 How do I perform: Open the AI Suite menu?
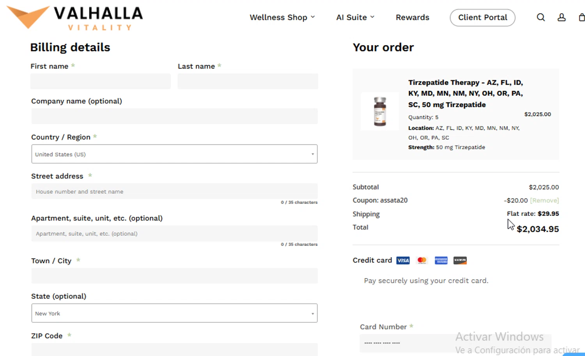[x=355, y=18]
